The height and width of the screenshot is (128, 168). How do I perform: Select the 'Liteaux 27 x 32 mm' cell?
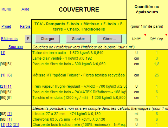pos(79,114)
